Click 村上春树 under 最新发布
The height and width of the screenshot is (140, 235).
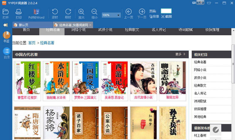200,136
